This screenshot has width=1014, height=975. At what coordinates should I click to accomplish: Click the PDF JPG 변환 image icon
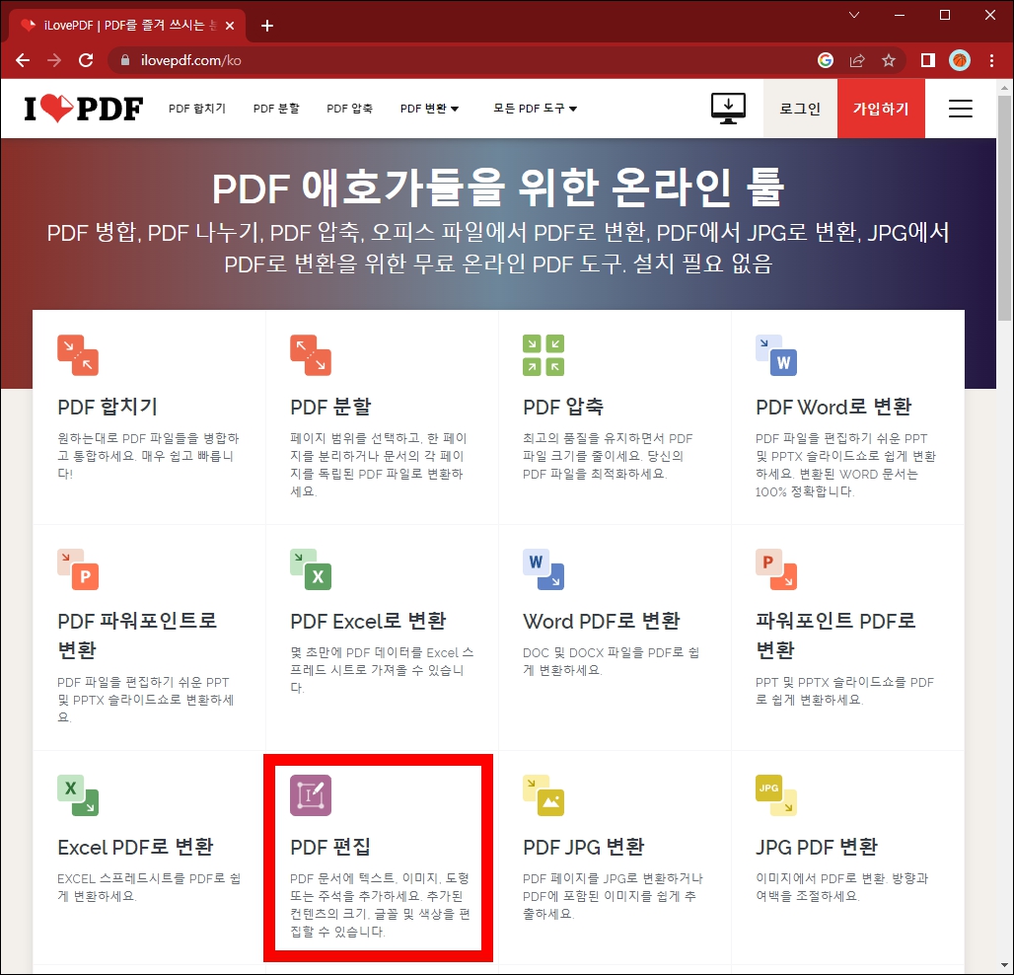coord(543,794)
